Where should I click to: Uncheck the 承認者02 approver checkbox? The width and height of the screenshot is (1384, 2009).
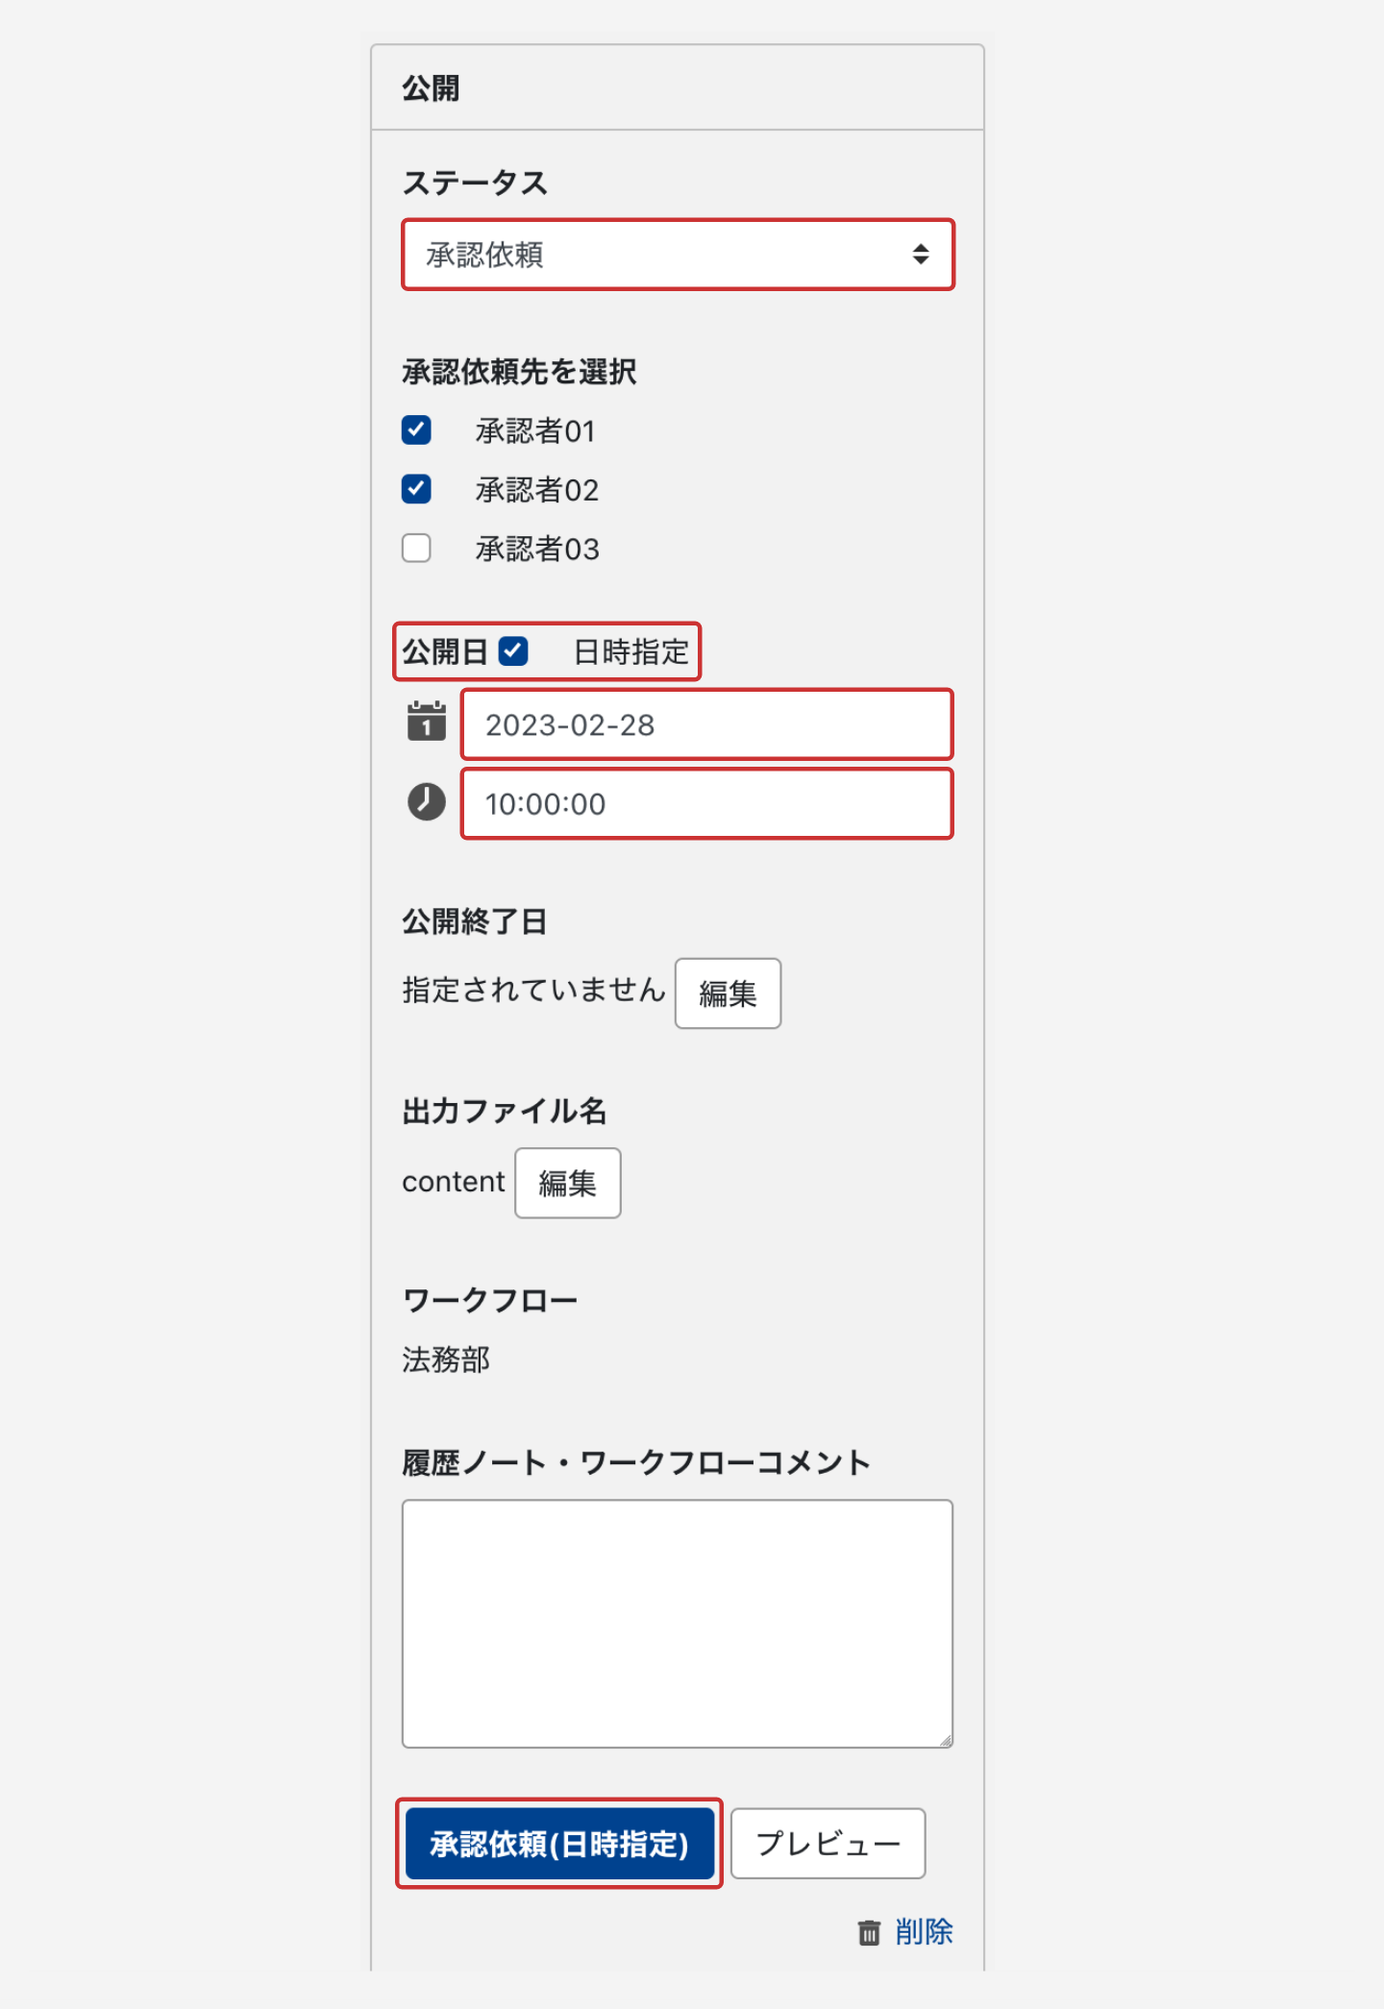pyautogui.click(x=416, y=489)
